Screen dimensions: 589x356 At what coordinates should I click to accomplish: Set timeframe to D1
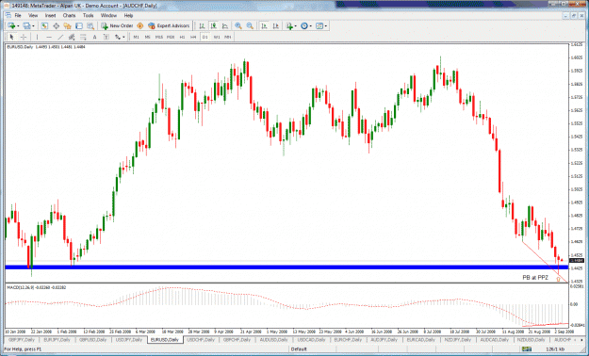205,37
